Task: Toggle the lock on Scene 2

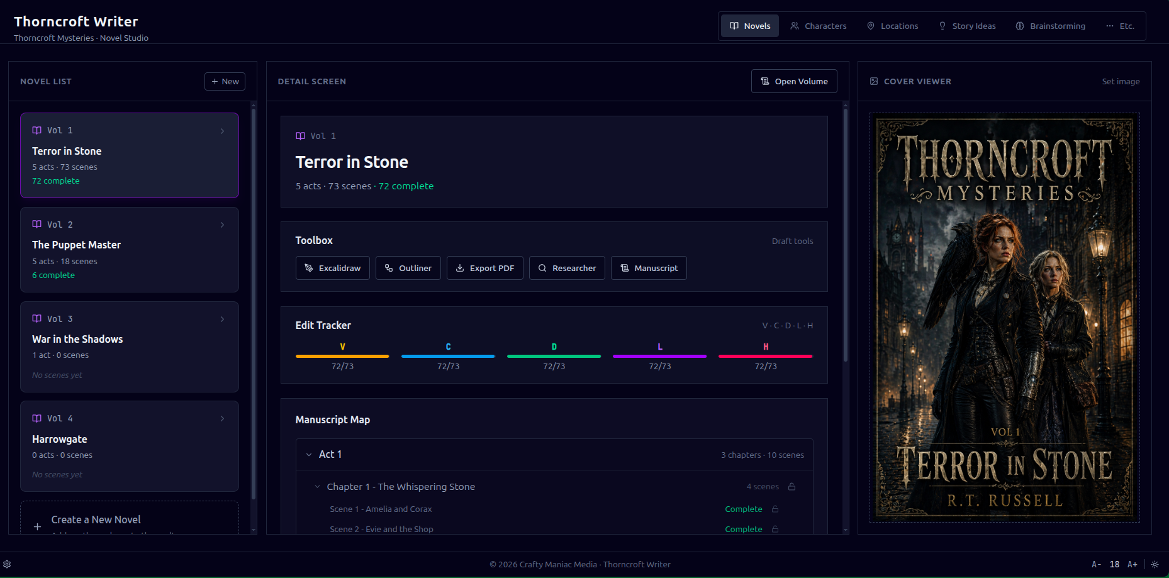Action: point(775,529)
